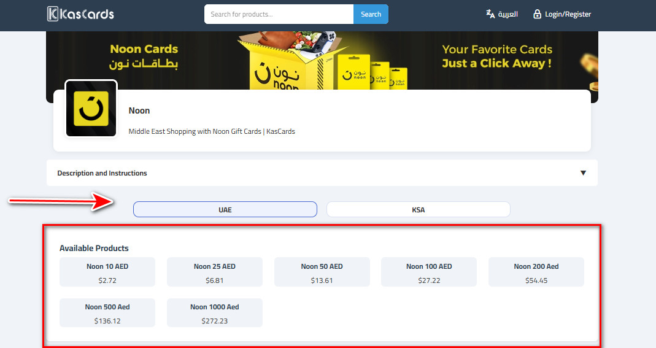This screenshot has width=656, height=348.
Task: Click the Description and Instructions heading
Action: (102, 173)
